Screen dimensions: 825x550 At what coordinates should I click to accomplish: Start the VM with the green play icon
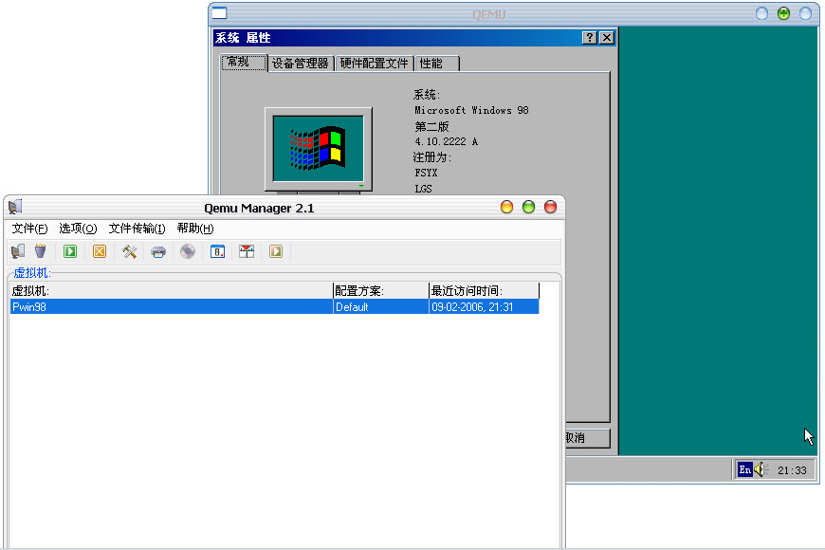tap(70, 251)
